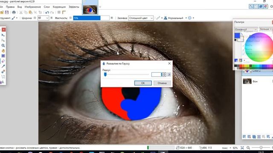Open the Коррекция menu
The height and width of the screenshot is (153, 273).
(59, 7)
